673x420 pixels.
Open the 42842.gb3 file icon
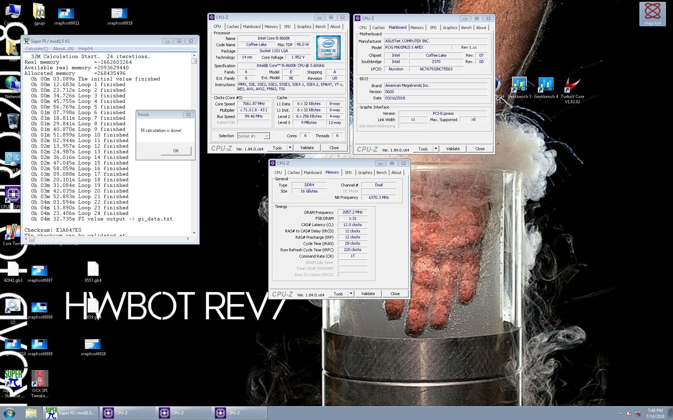point(13,272)
